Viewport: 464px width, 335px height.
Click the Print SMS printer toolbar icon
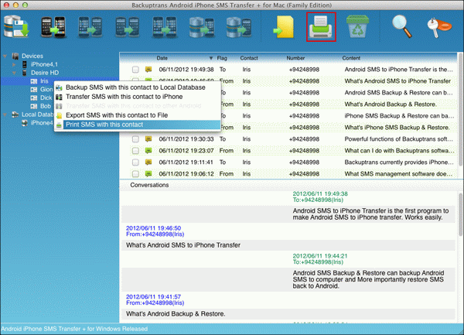[x=321, y=27]
